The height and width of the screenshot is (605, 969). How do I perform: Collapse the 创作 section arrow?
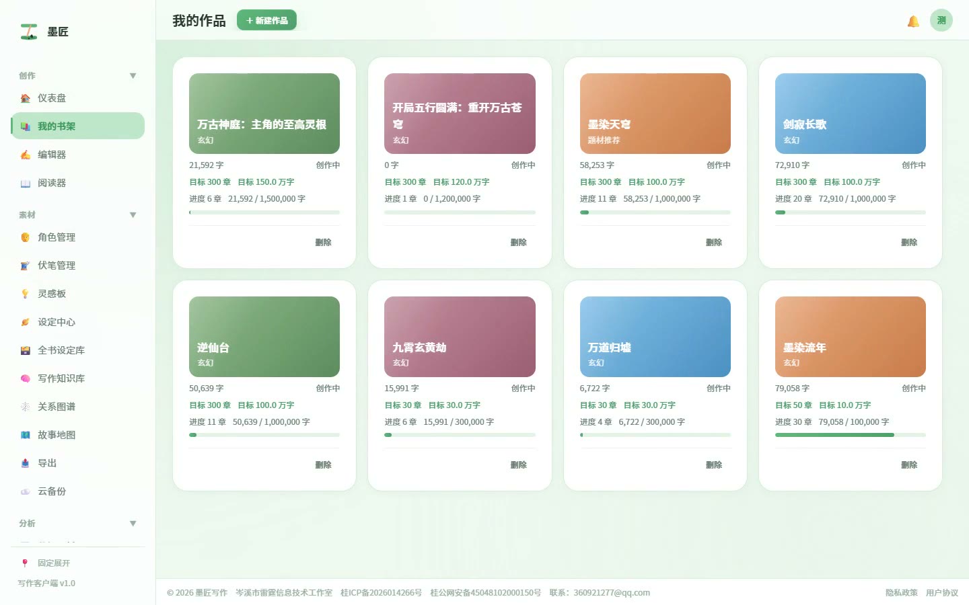(x=133, y=76)
